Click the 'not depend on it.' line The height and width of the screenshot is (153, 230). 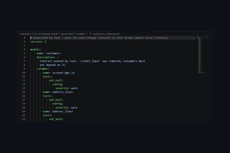tap(53, 65)
